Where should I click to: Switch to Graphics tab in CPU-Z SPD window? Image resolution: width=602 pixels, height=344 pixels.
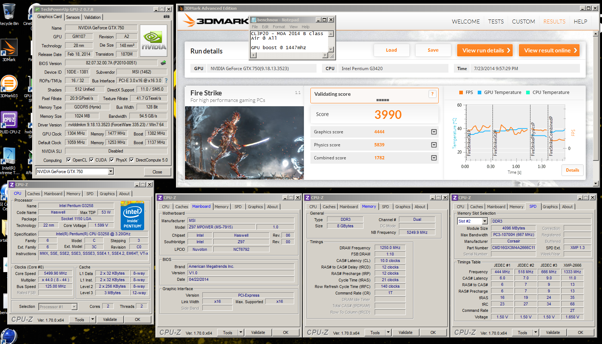[x=550, y=207]
